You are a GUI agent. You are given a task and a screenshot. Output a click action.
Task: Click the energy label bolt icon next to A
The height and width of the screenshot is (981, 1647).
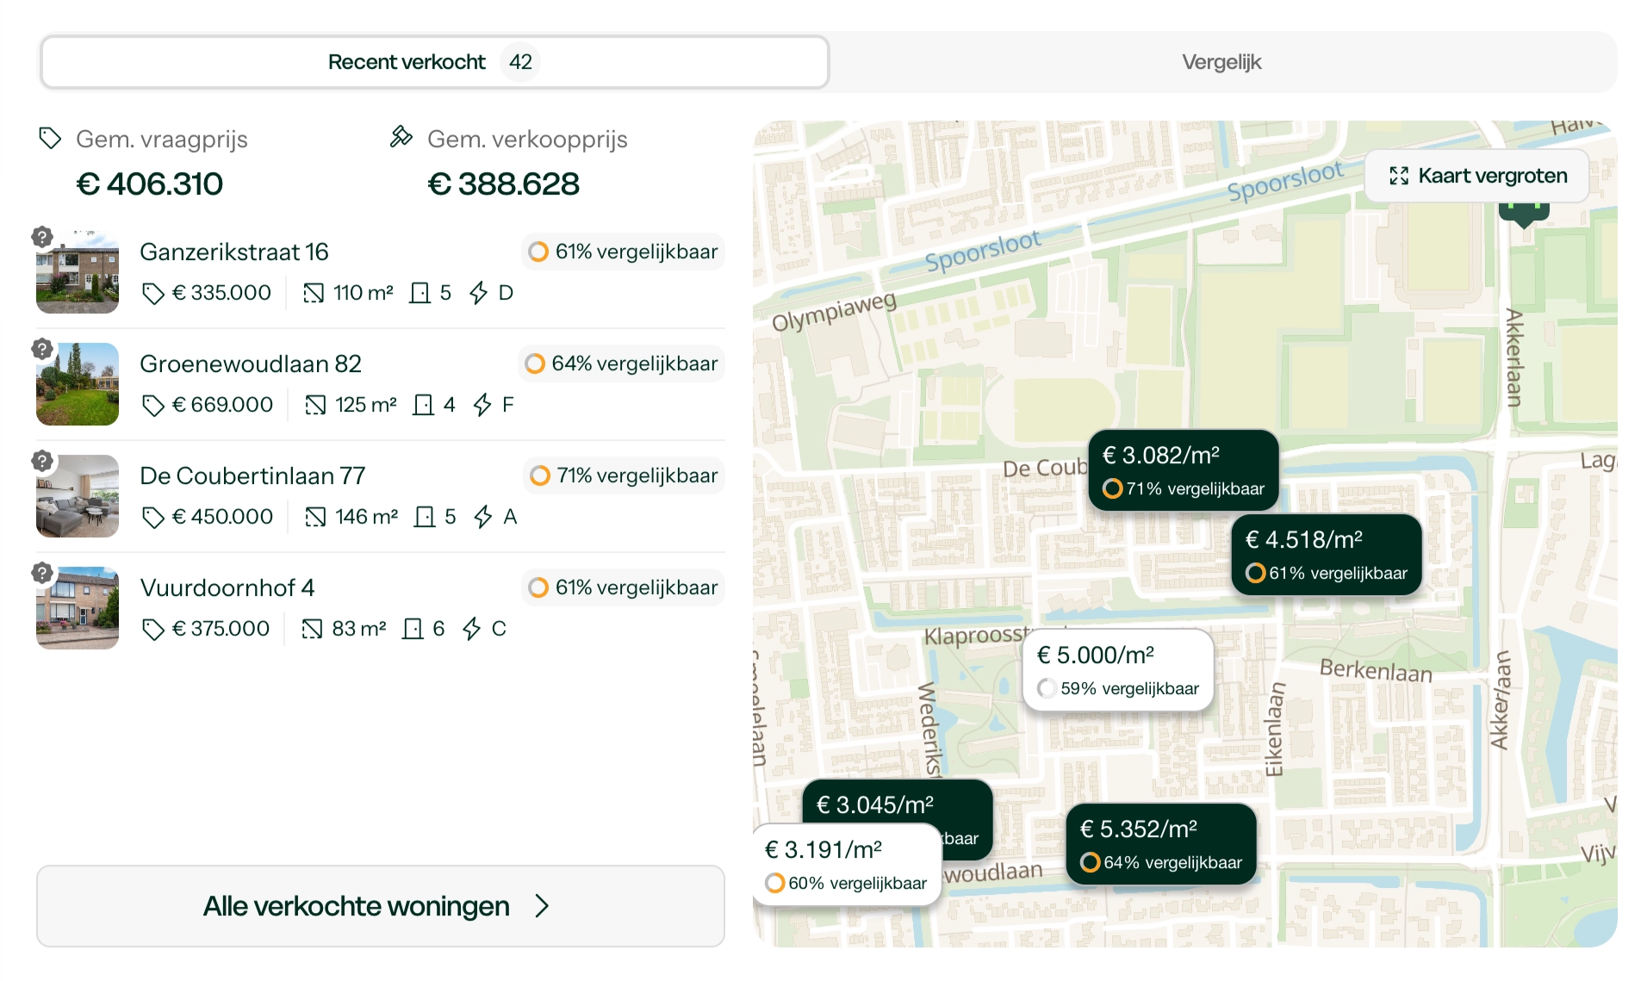pyautogui.click(x=483, y=518)
